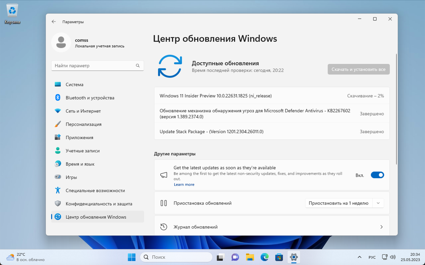The width and height of the screenshot is (425, 265).
Task: Open File Explorer from the taskbar
Action: pos(250,257)
